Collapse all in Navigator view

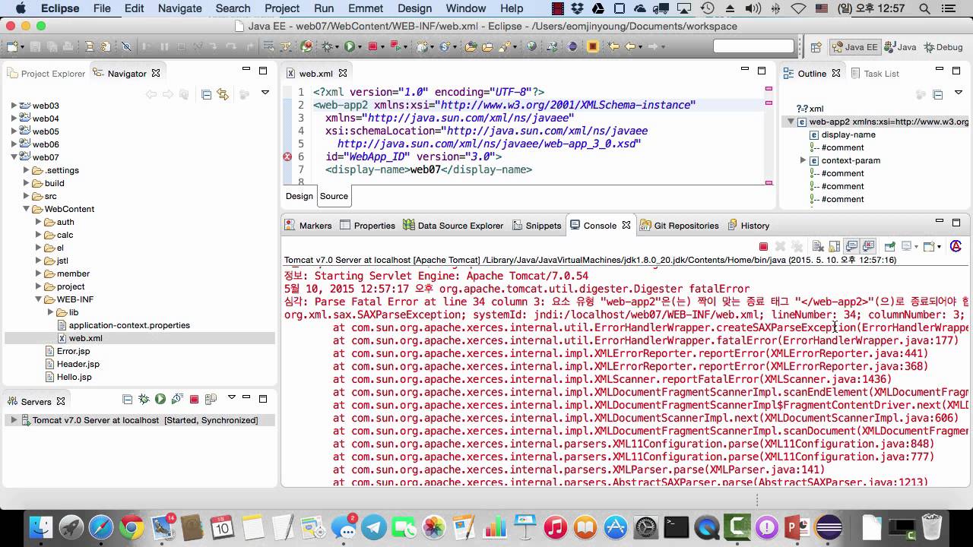pos(206,94)
